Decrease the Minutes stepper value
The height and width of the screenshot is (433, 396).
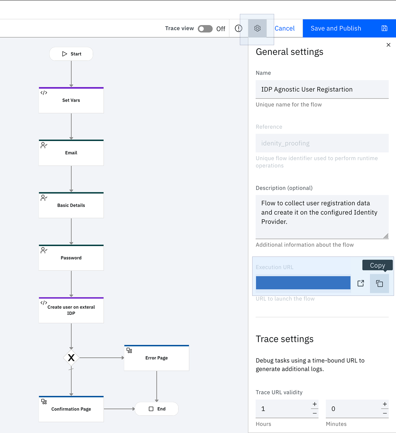[x=385, y=413]
